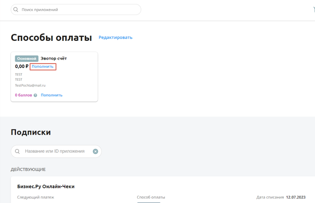Clear the subscription search with the X icon

95,151
